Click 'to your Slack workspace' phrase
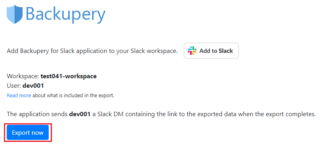The height and width of the screenshot is (145, 324). 143,51
